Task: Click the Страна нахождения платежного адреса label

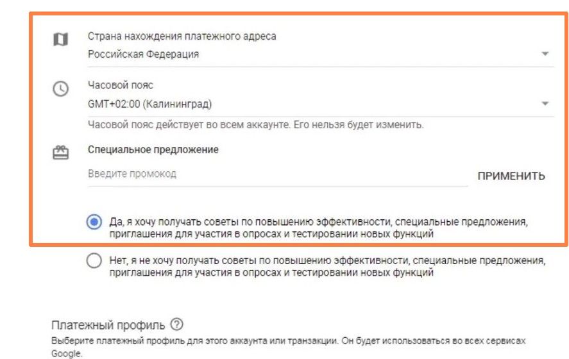Action: [182, 37]
